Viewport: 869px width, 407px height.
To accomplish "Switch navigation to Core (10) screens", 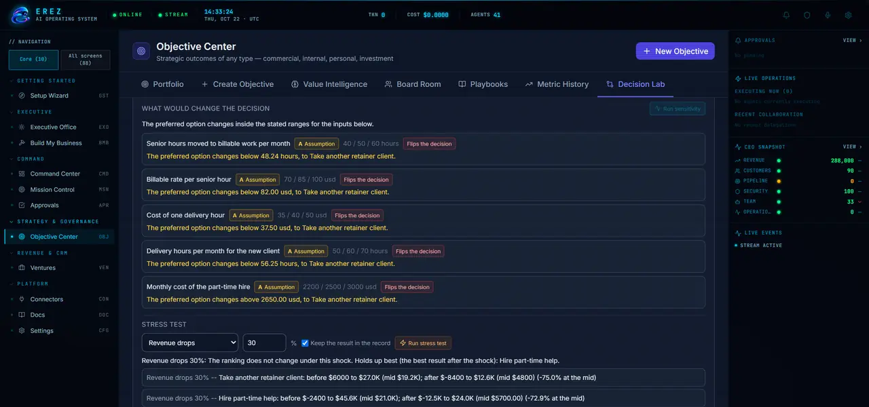I will click(33, 60).
